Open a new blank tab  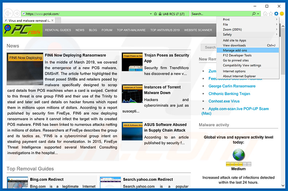pos(58,20)
